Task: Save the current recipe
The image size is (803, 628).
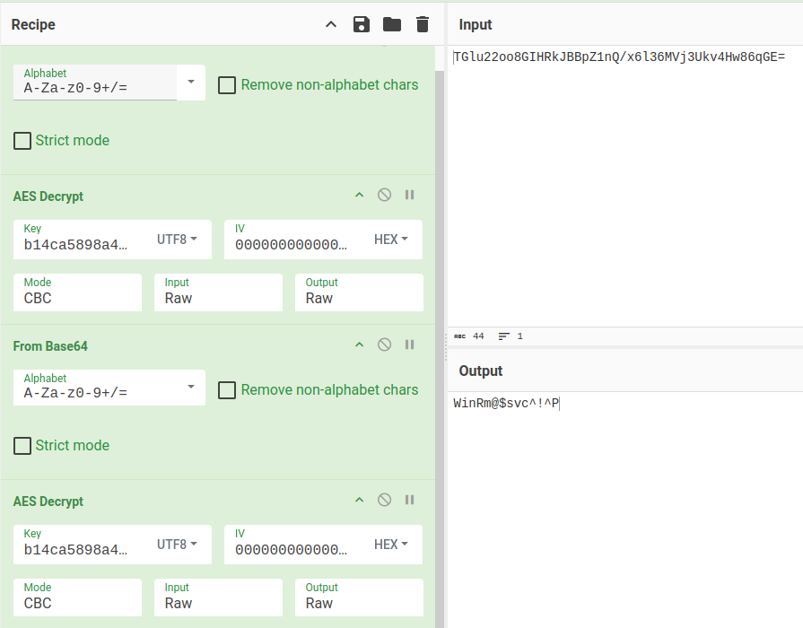Action: tap(361, 25)
